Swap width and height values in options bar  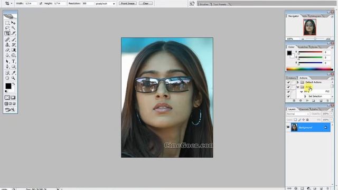(x=41, y=4)
